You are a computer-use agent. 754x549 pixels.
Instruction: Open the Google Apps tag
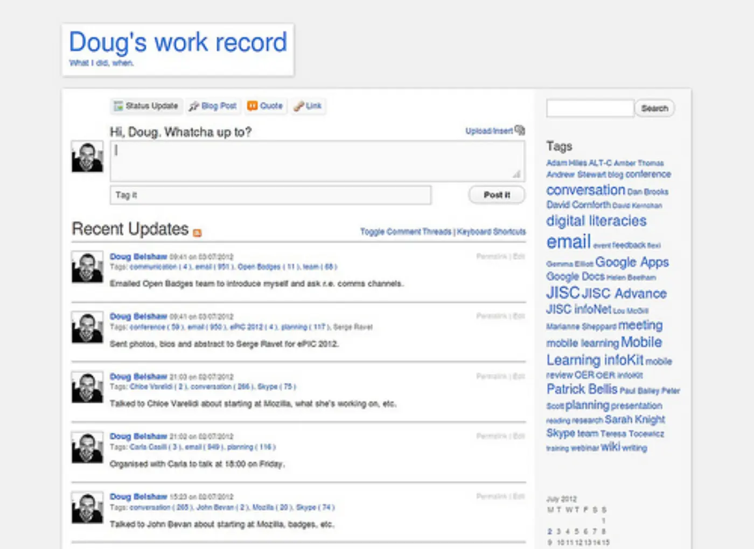[x=632, y=262]
